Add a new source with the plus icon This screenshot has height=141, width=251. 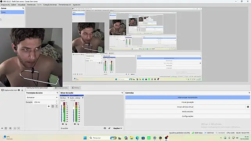pyautogui.click(x=2, y=128)
